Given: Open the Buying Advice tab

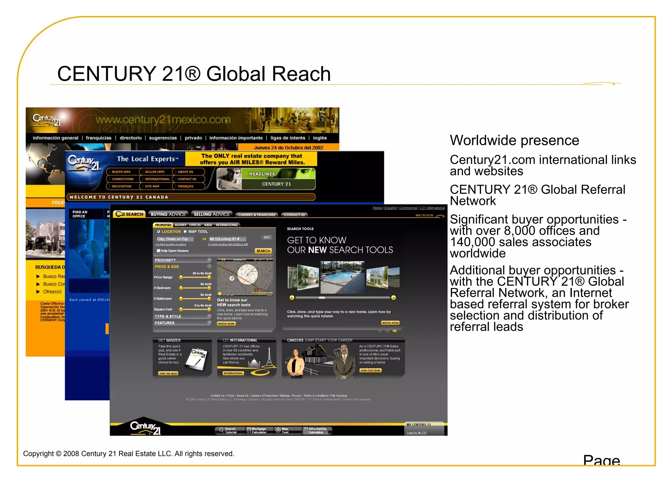Looking at the screenshot, I should click(168, 214).
